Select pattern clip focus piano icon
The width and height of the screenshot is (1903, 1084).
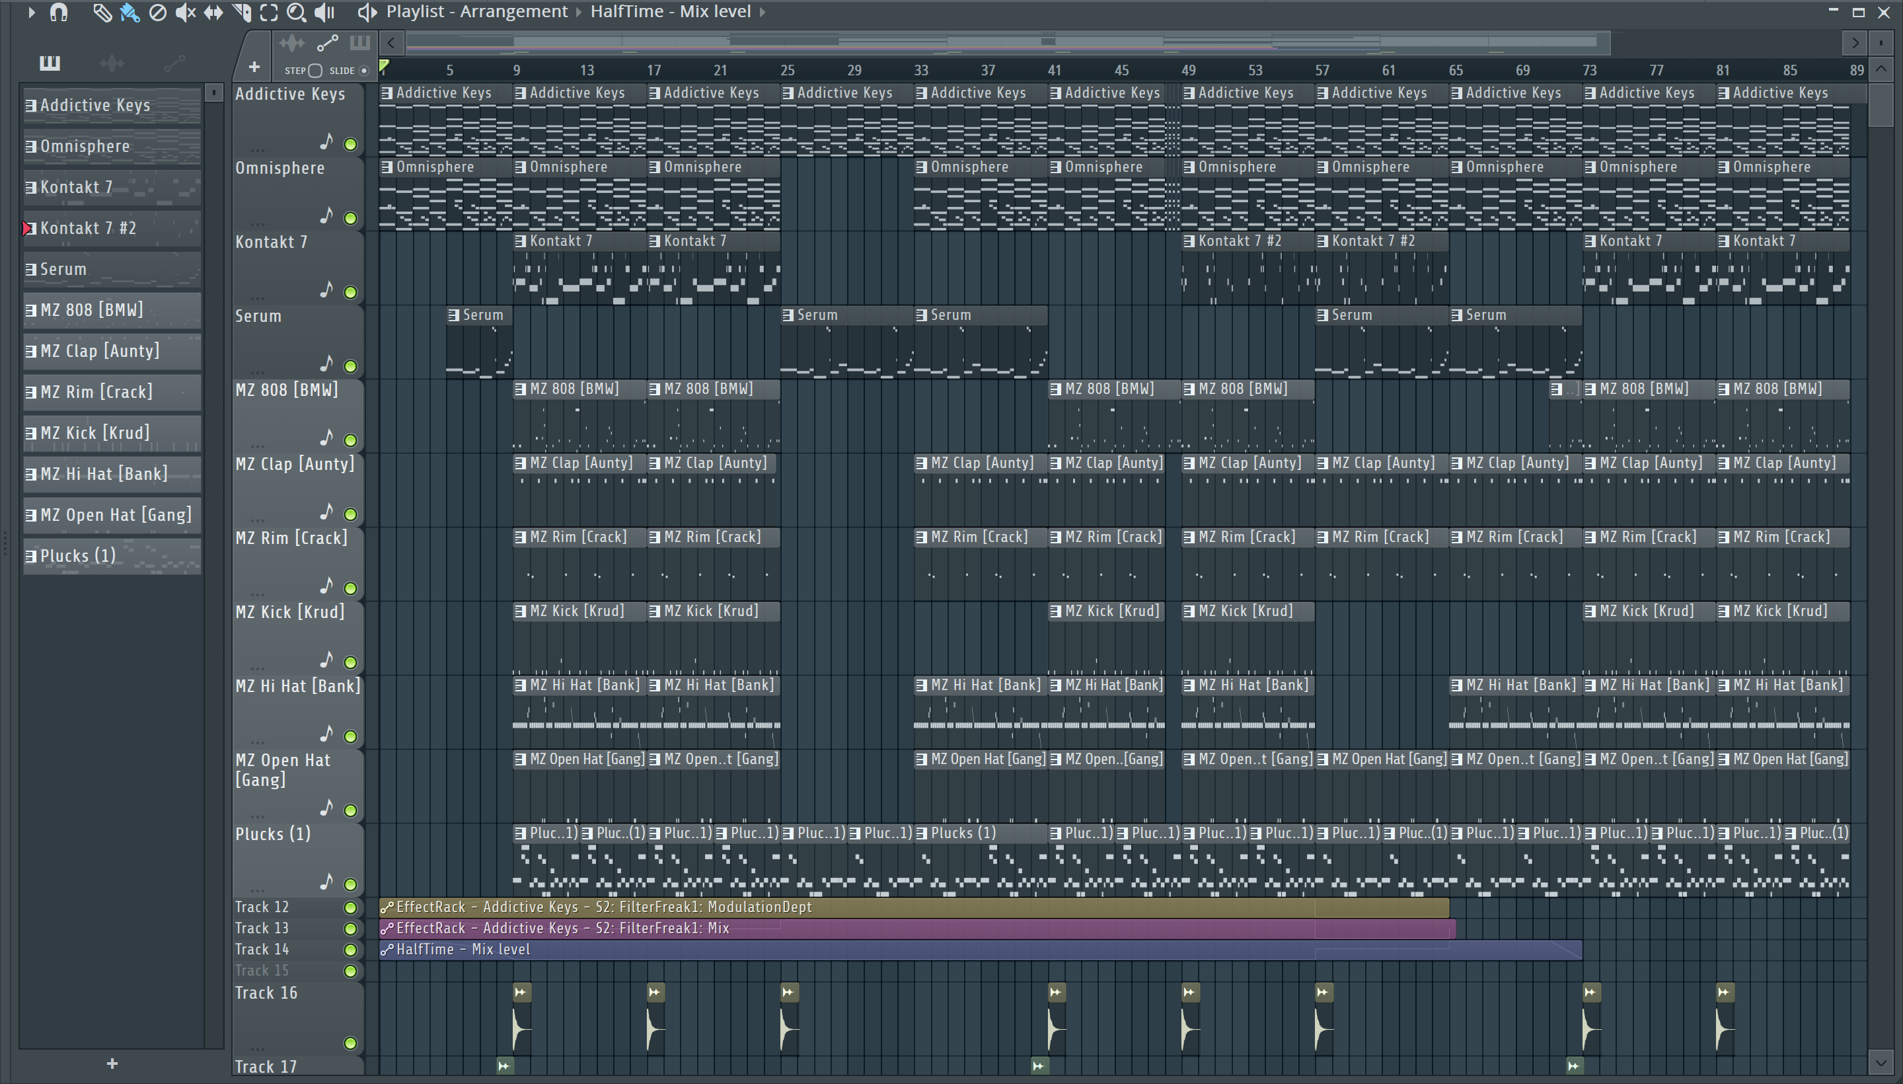coord(360,43)
